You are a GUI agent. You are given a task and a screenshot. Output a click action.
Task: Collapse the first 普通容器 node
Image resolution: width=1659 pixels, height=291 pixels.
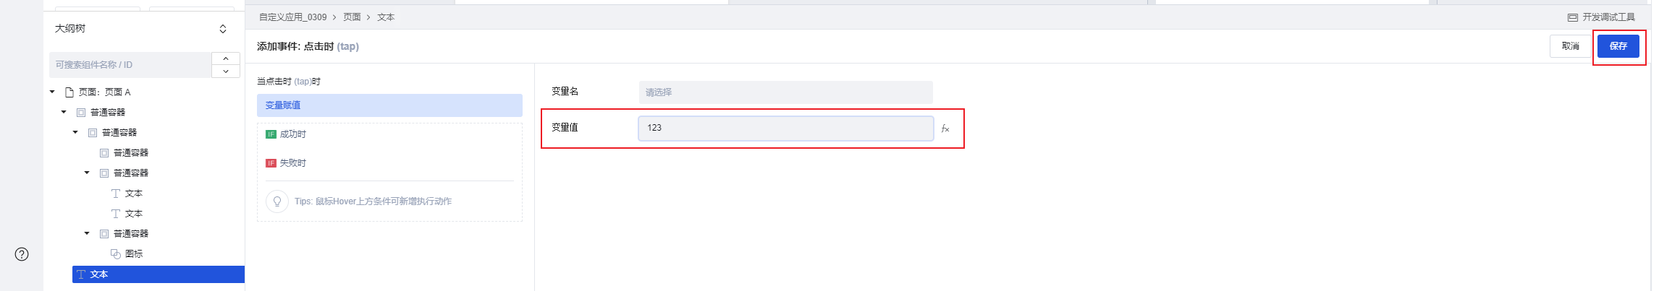click(64, 113)
